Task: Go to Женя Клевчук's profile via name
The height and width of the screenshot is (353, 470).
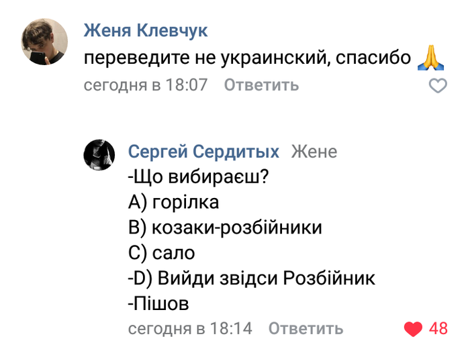Action: pos(146,31)
